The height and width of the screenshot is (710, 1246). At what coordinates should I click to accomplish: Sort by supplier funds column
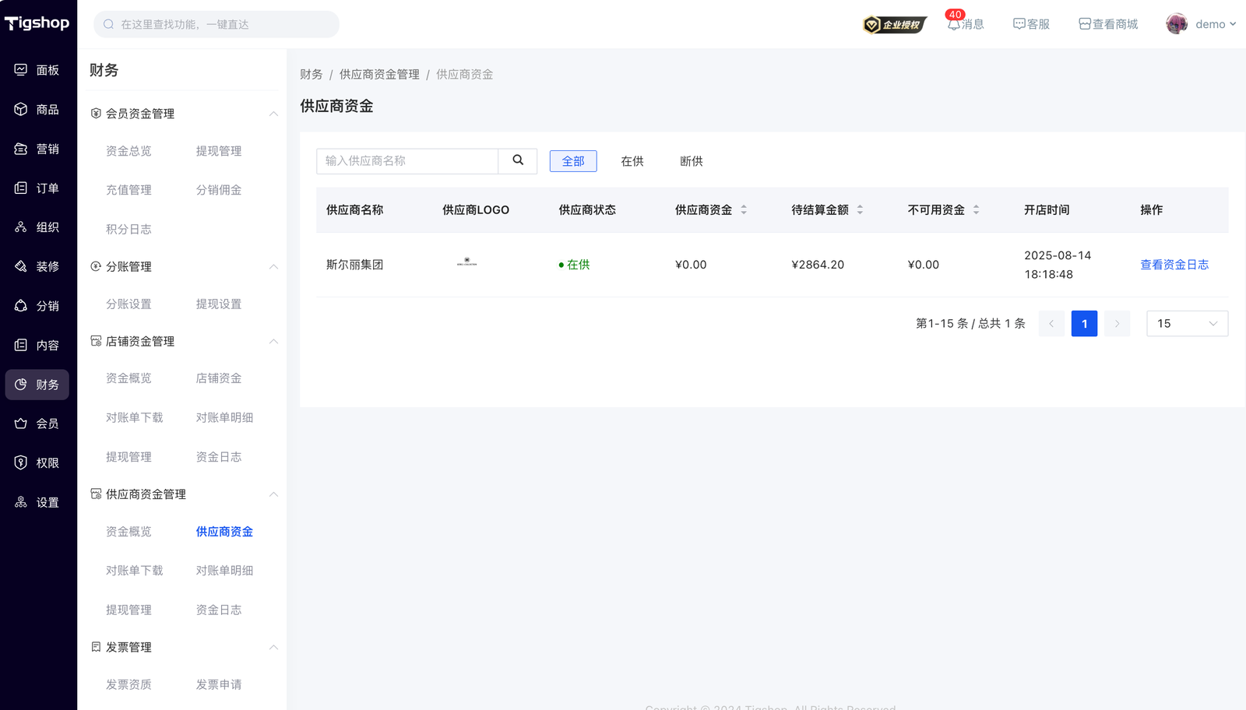pyautogui.click(x=743, y=210)
